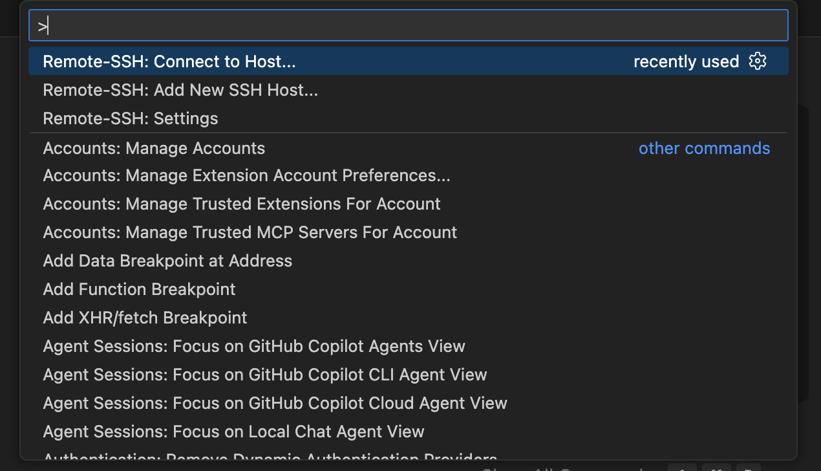
Task: Select Remote-SSH: Add New SSH Host
Action: pos(180,90)
